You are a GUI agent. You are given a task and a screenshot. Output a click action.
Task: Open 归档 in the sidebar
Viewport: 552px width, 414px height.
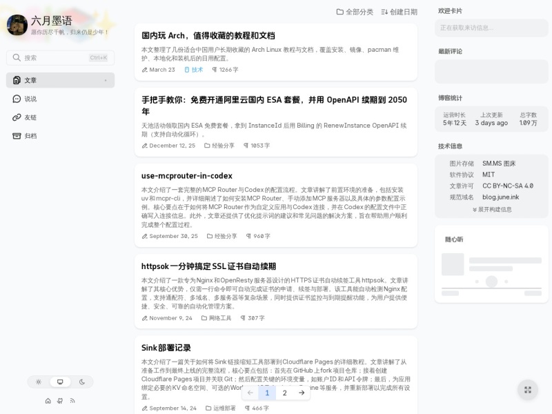pos(60,136)
